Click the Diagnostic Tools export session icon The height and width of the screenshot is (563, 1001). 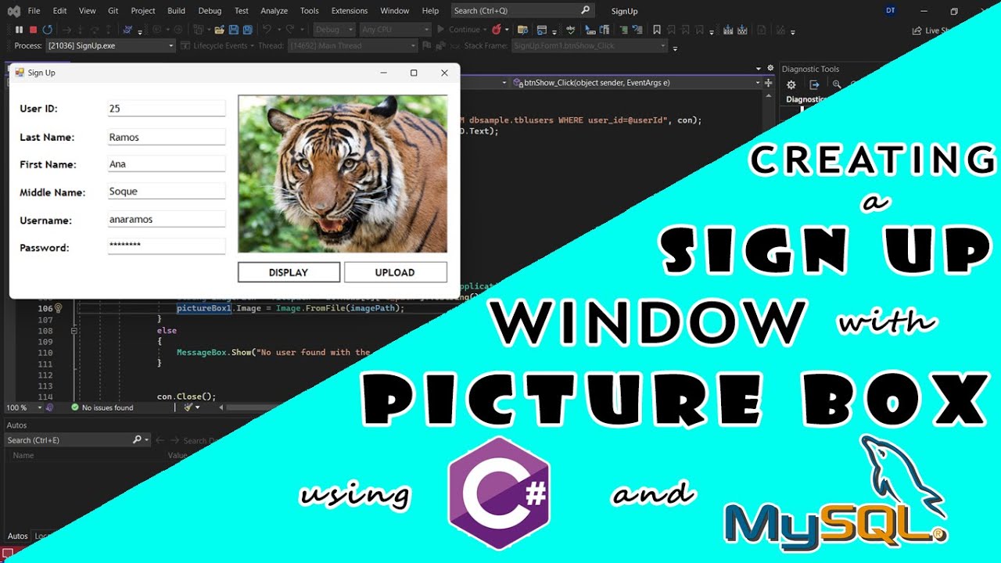coord(814,84)
